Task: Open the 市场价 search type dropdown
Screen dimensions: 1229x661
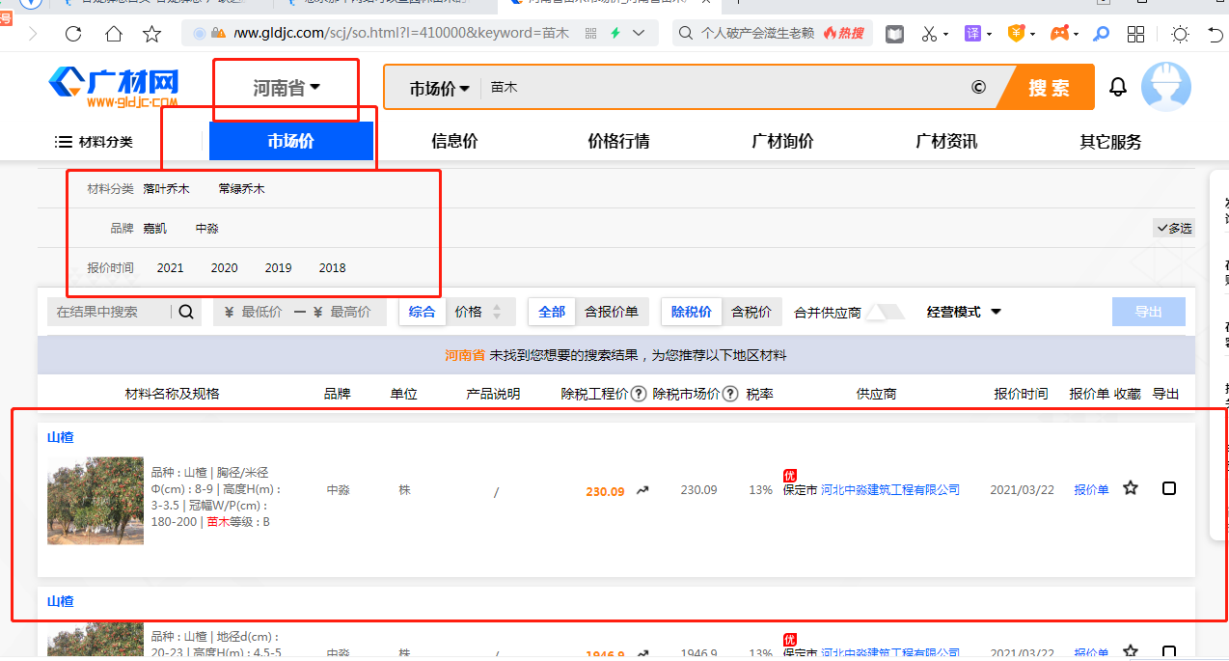Action: (439, 88)
